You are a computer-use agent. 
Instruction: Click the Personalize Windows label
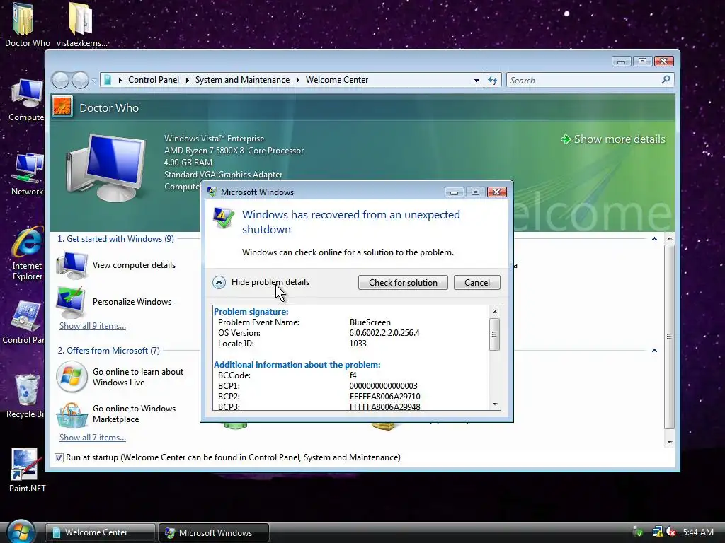pos(132,302)
